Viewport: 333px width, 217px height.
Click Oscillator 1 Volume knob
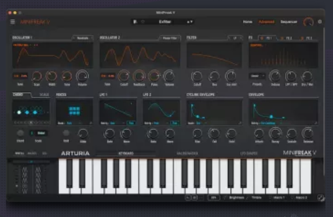82,76
